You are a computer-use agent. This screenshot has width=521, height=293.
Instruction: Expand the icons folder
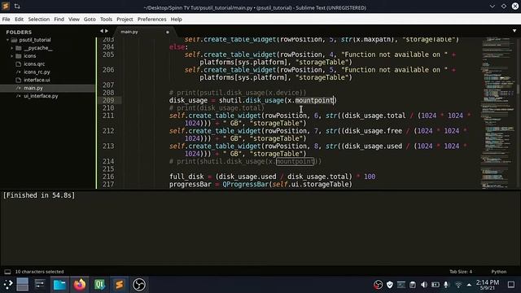[12, 56]
